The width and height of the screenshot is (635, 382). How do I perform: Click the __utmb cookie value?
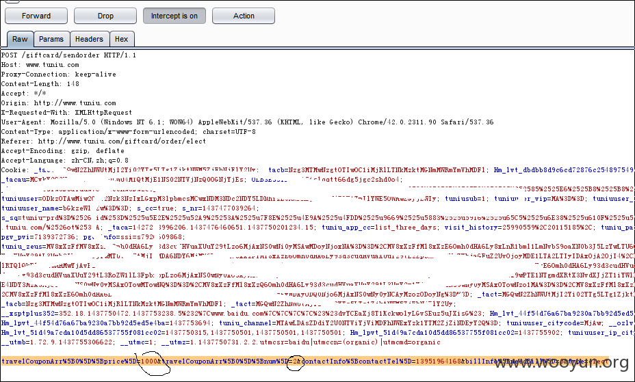[x=57, y=342]
